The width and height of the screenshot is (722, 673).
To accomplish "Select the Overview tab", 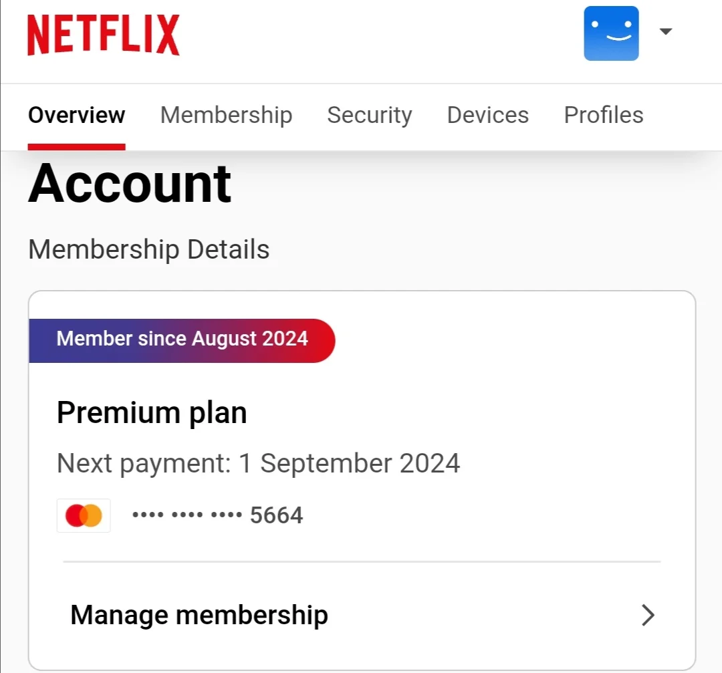I will pyautogui.click(x=76, y=115).
